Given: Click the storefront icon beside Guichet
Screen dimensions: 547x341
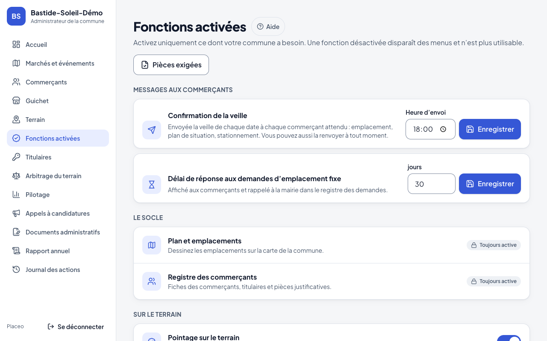Looking at the screenshot, I should coord(16,101).
